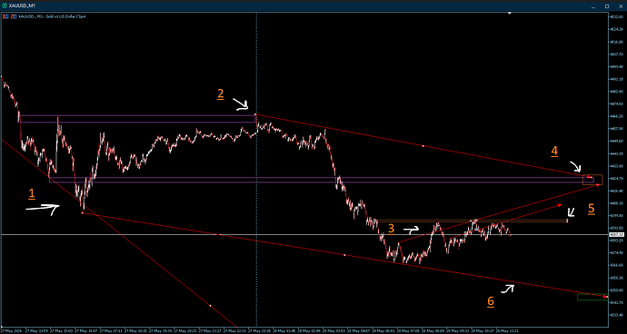Maximize the XAUUSD chart window
This screenshot has height=334, width=627.
pyautogui.click(x=607, y=6)
